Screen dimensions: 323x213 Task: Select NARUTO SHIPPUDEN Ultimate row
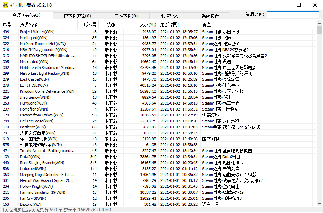coord(158,56)
